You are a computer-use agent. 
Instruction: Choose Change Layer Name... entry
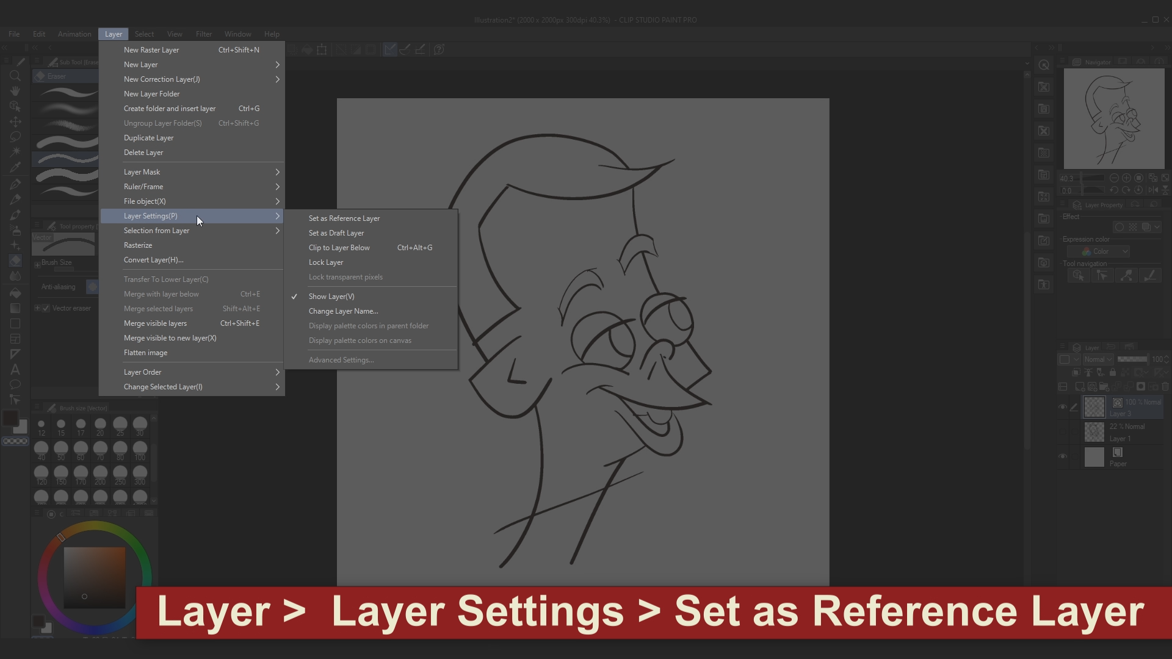(x=371, y=311)
